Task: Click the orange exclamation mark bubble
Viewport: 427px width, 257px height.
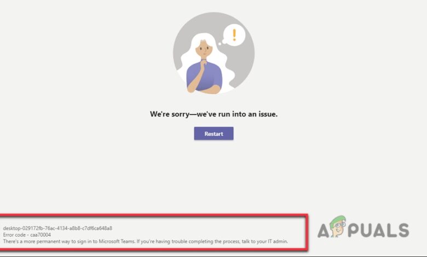Action: point(234,35)
